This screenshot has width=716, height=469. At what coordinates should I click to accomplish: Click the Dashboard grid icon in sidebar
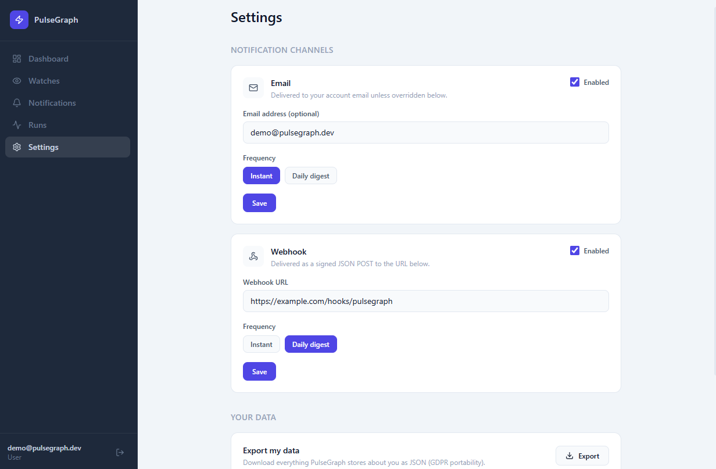(x=17, y=59)
